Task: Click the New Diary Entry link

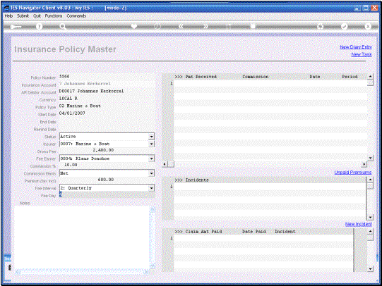Action: (356, 47)
